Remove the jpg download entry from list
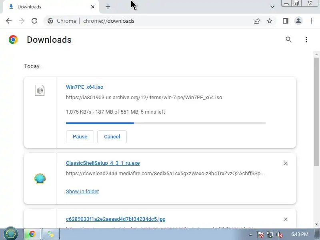The width and height of the screenshot is (320, 240). [286, 219]
